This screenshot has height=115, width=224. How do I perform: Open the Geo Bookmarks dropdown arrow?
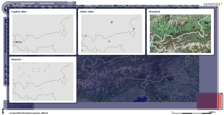click(56, 3)
